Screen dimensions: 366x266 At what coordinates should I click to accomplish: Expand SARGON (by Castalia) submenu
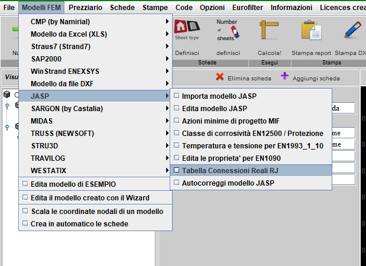95,109
